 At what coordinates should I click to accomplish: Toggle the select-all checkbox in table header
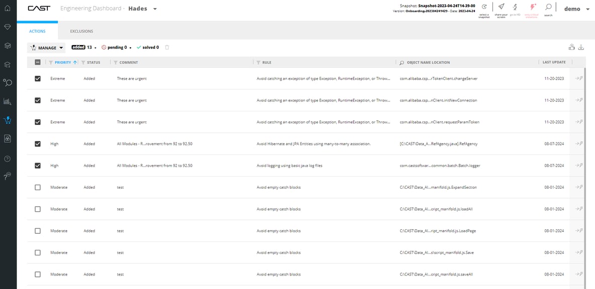[x=38, y=63]
